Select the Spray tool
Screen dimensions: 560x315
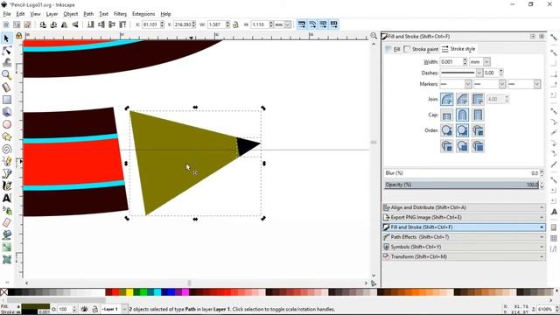click(6, 210)
